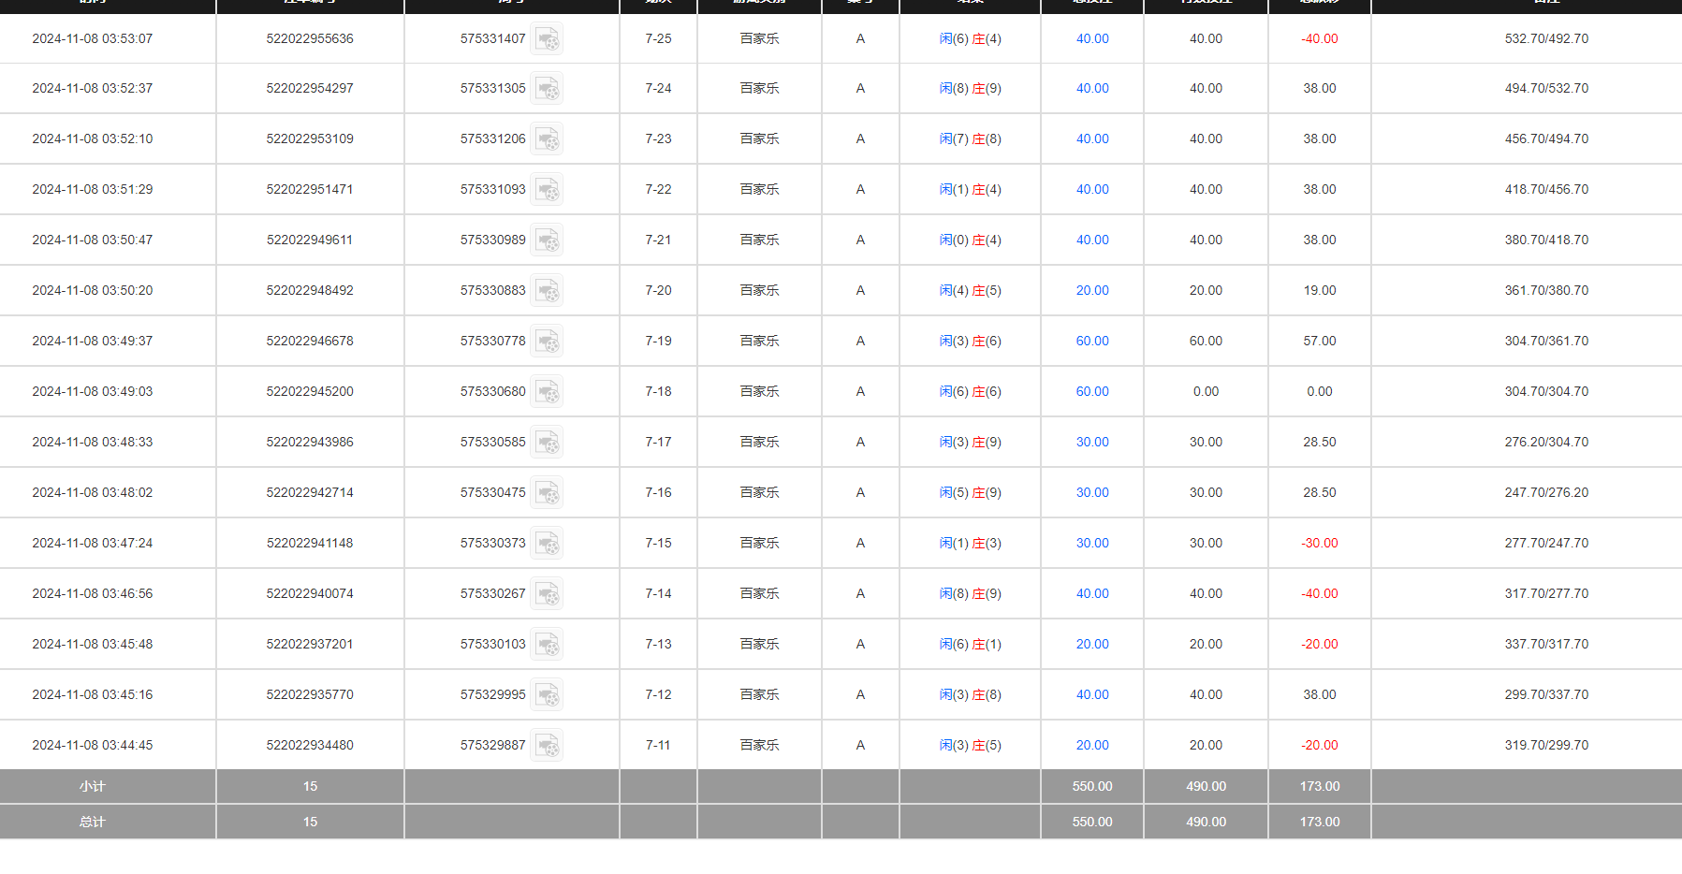Play replay video for round 575329995
Screen dimensions: 1682x874
547,695
